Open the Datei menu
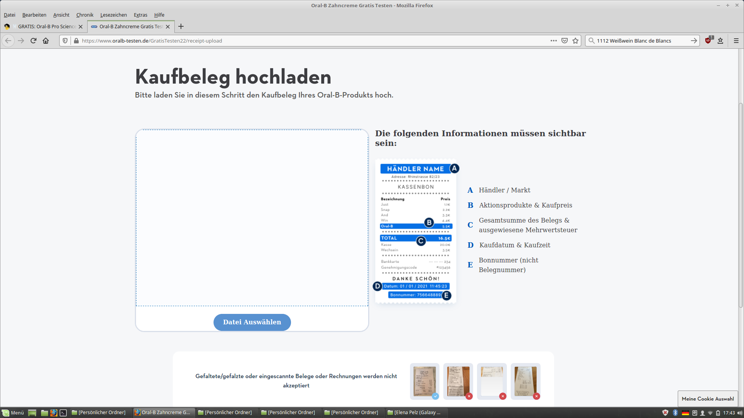Image resolution: width=744 pixels, height=418 pixels. [10, 15]
